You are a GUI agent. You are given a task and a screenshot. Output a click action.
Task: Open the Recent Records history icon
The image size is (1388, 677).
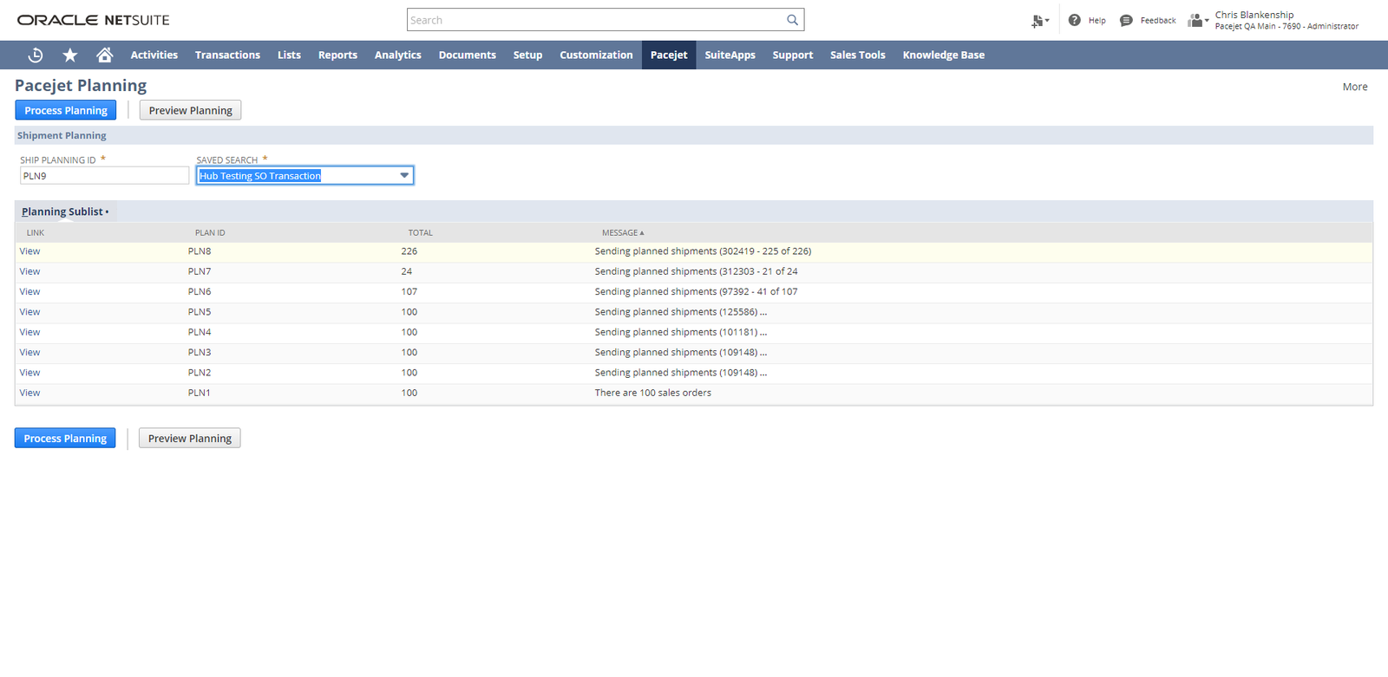36,55
